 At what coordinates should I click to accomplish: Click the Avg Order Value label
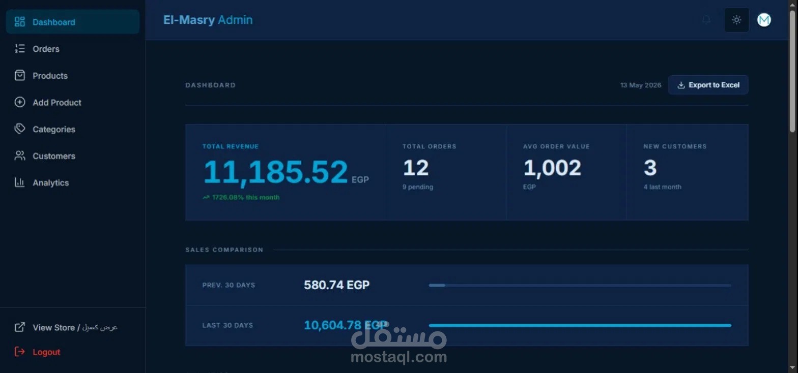click(x=556, y=146)
